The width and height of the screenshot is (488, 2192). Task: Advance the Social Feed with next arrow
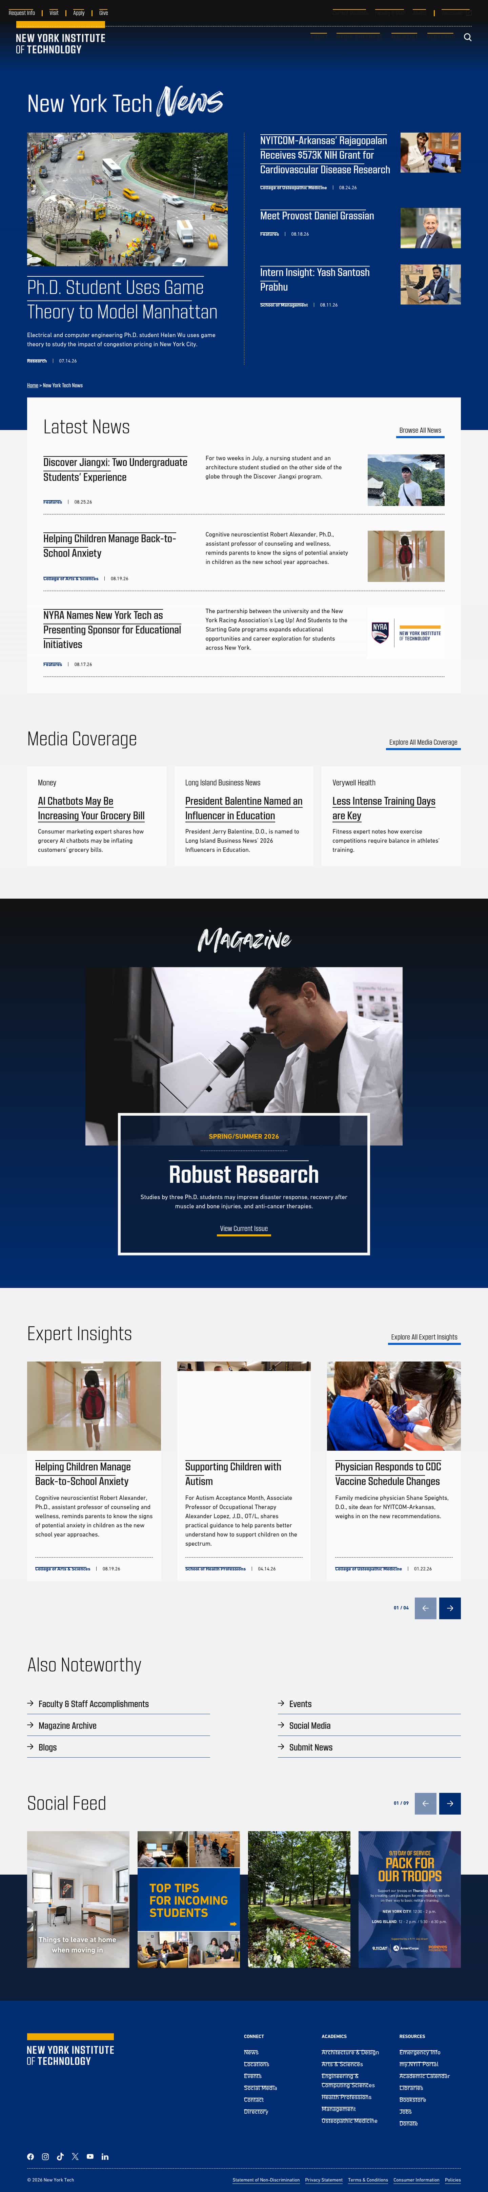(450, 1802)
